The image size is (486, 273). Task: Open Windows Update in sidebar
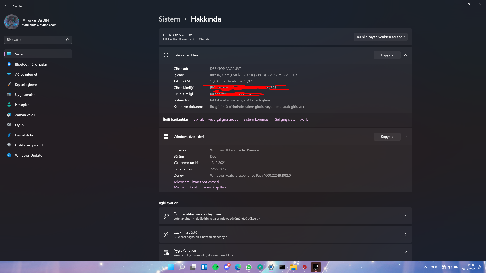coord(38,155)
